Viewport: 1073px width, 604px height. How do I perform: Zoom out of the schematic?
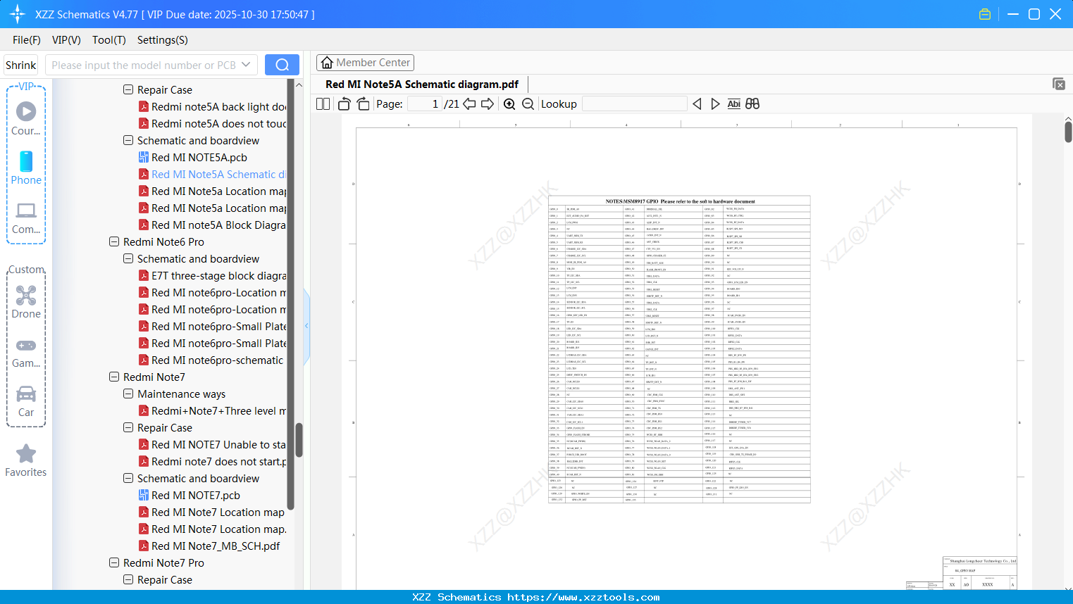(x=528, y=104)
